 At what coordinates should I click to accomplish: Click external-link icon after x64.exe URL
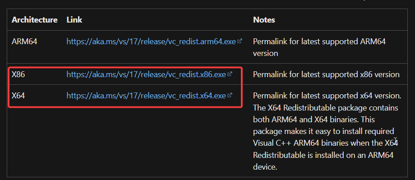coord(230,95)
